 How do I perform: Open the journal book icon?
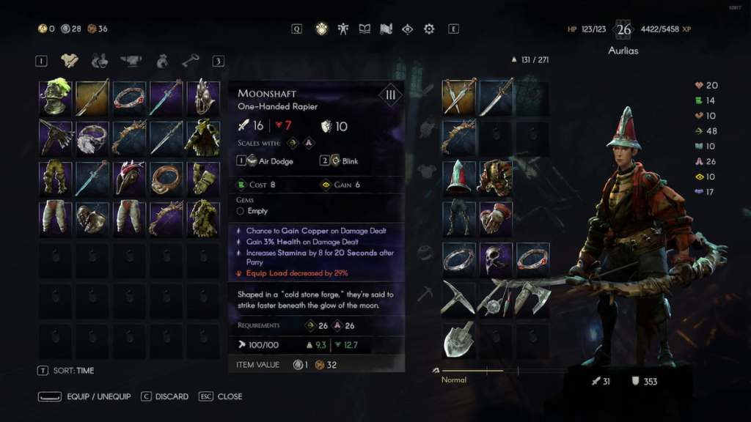364,29
